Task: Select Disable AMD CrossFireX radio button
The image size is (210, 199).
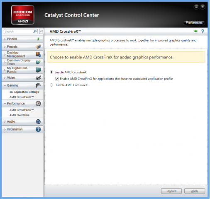Action: click(51, 85)
